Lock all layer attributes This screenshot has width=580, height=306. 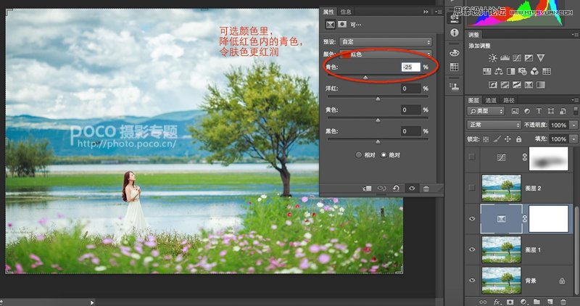(519, 139)
